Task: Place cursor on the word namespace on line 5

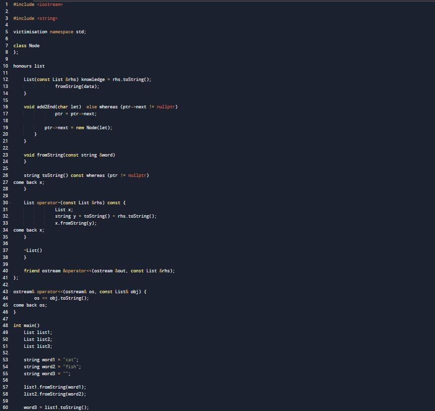Action: [61, 31]
